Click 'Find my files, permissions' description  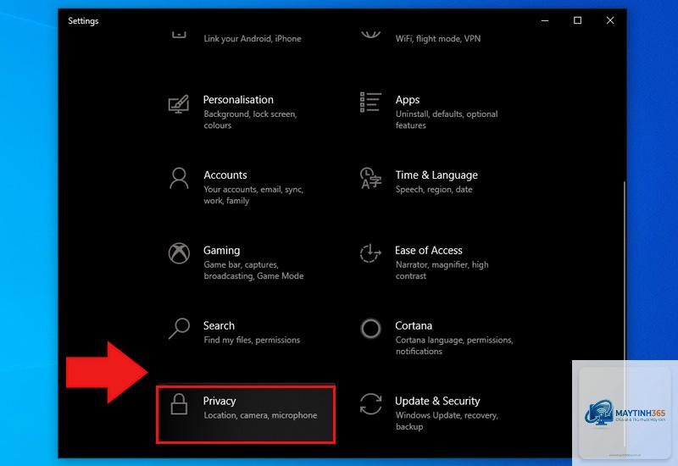(x=252, y=341)
